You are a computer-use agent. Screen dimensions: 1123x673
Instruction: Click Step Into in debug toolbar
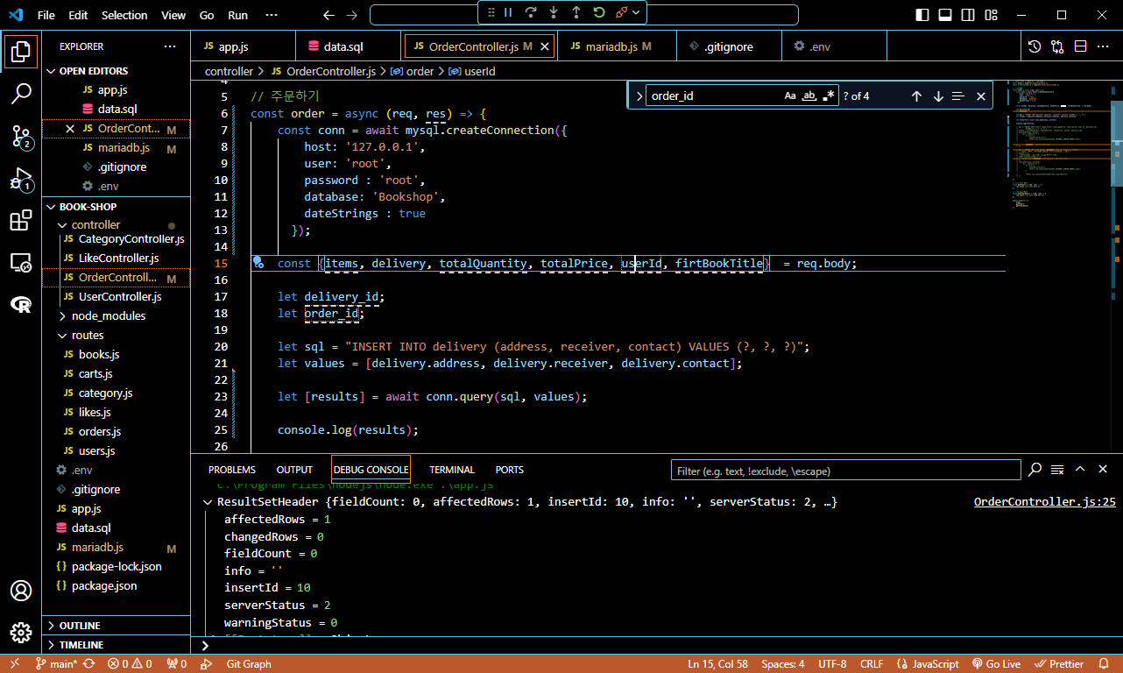(554, 12)
